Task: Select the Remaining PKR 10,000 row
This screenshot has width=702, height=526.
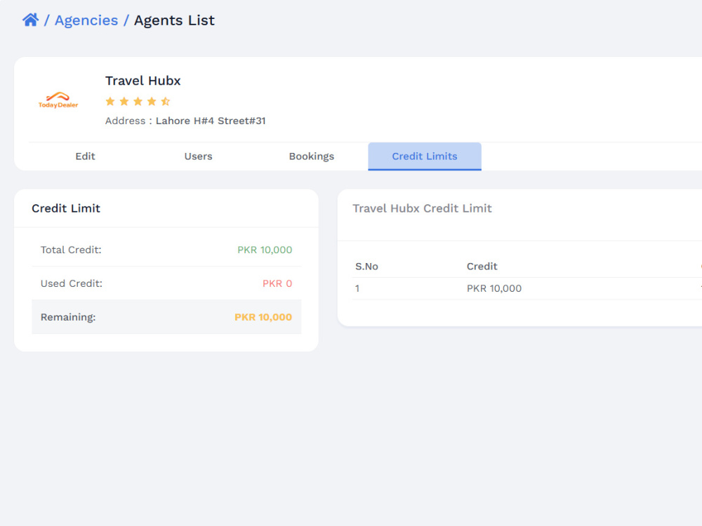Action: click(166, 317)
